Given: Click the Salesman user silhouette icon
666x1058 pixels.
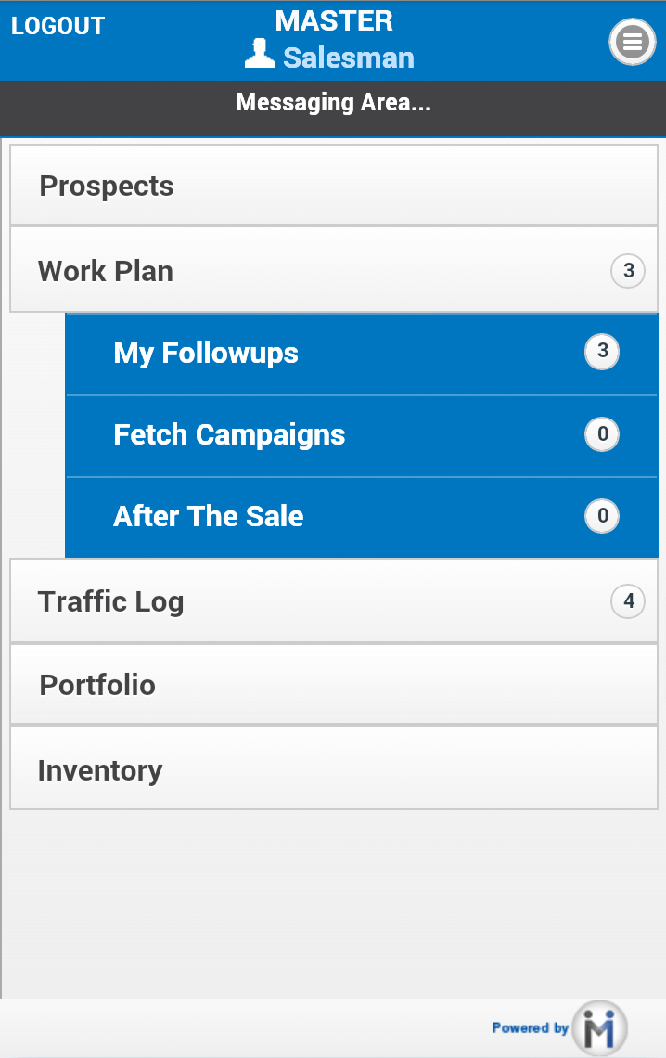Looking at the screenshot, I should pyautogui.click(x=260, y=56).
